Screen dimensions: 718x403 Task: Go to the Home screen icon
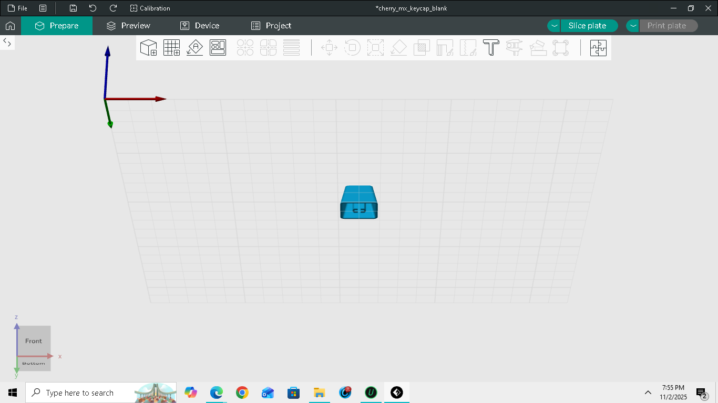click(11, 26)
